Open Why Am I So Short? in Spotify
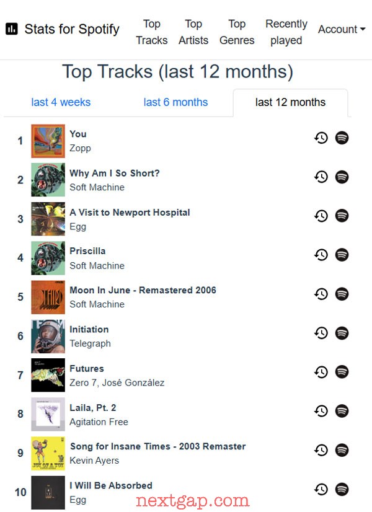The width and height of the screenshot is (372, 512). pyautogui.click(x=342, y=177)
